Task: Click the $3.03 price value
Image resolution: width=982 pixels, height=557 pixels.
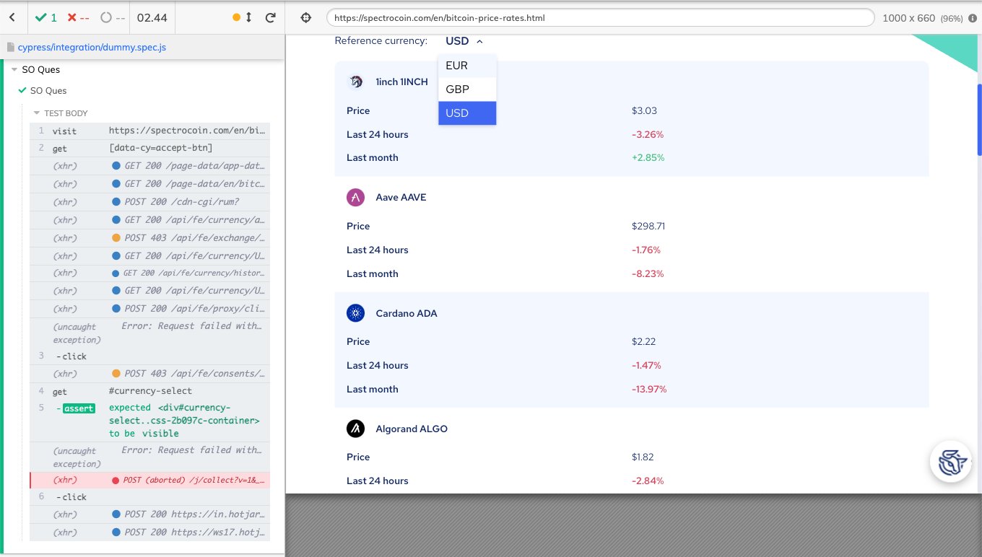Action: pos(644,110)
